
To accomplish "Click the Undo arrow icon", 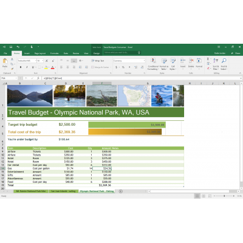I will (18, 47).
